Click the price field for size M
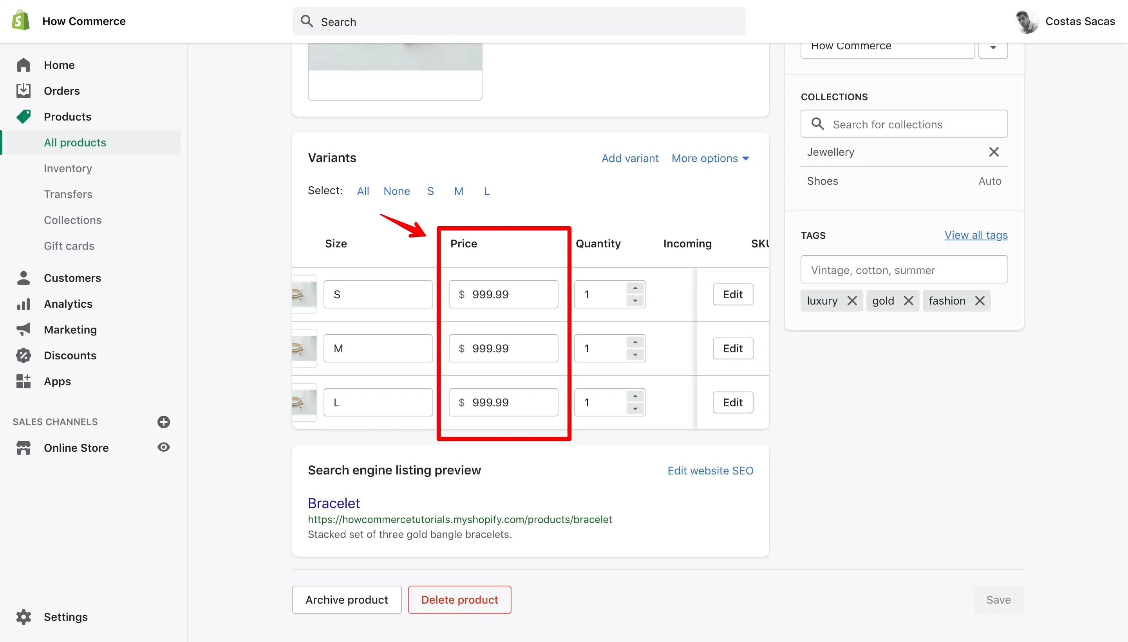 tap(503, 348)
